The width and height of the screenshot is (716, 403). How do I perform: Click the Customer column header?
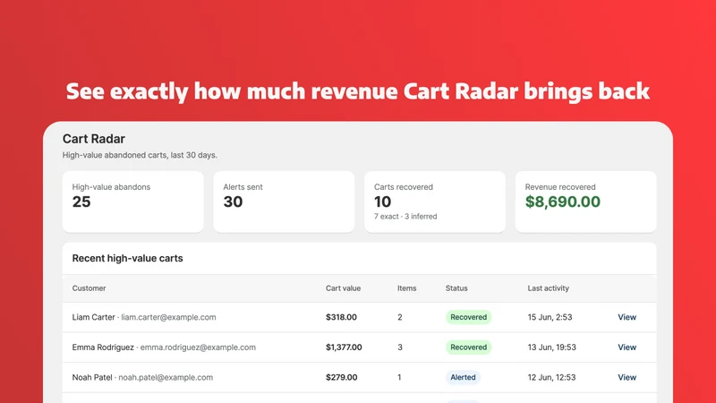(89, 288)
